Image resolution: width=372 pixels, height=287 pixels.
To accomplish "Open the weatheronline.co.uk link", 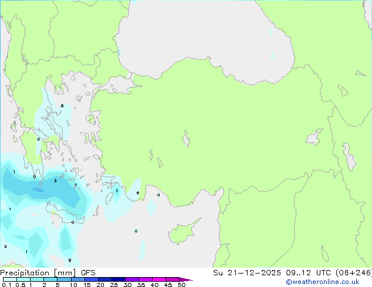I will coord(323,282).
